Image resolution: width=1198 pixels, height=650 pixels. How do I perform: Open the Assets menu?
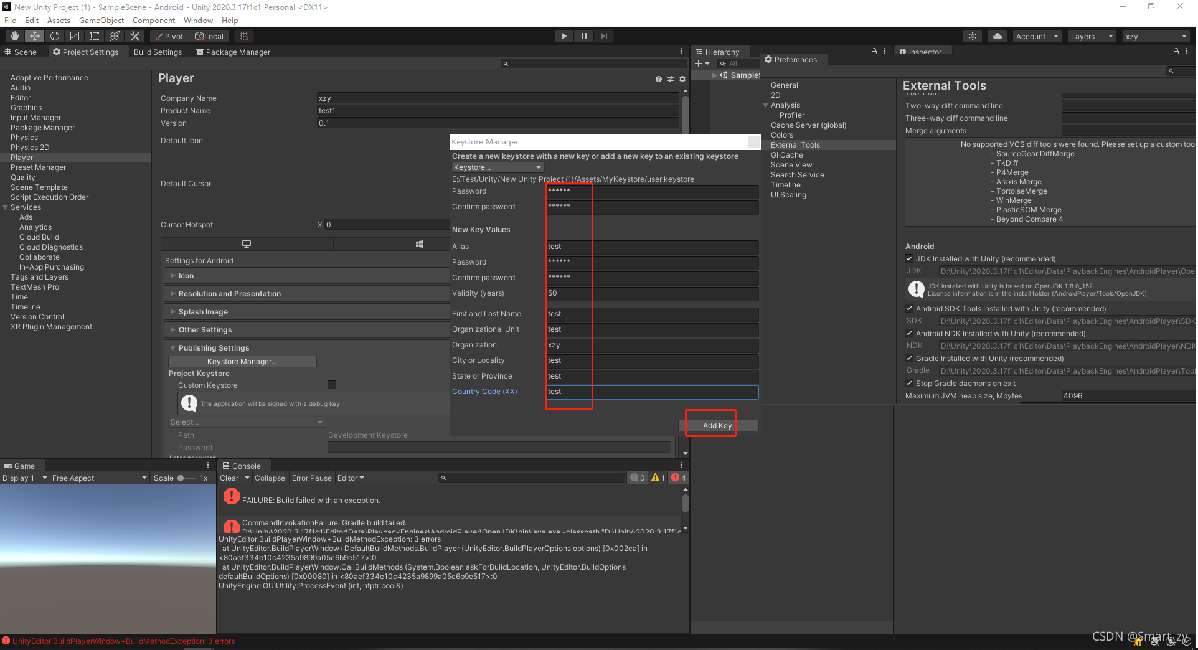pyautogui.click(x=59, y=20)
